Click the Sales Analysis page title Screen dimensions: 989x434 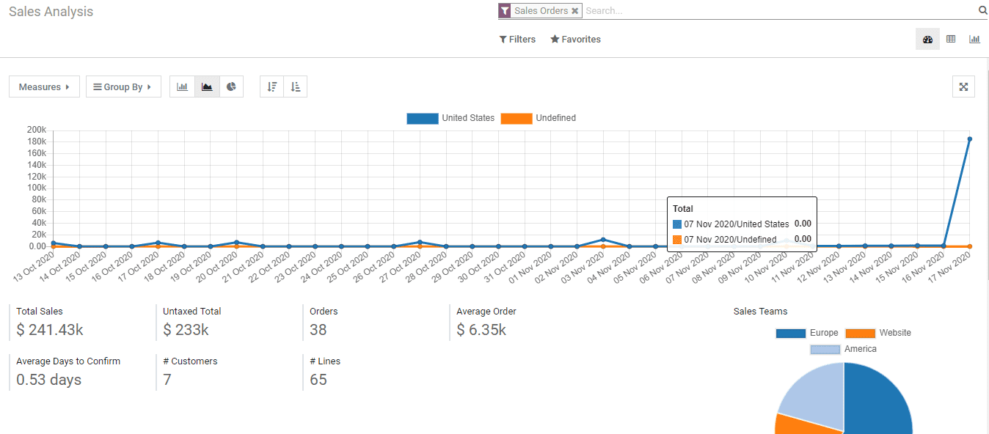pyautogui.click(x=51, y=12)
